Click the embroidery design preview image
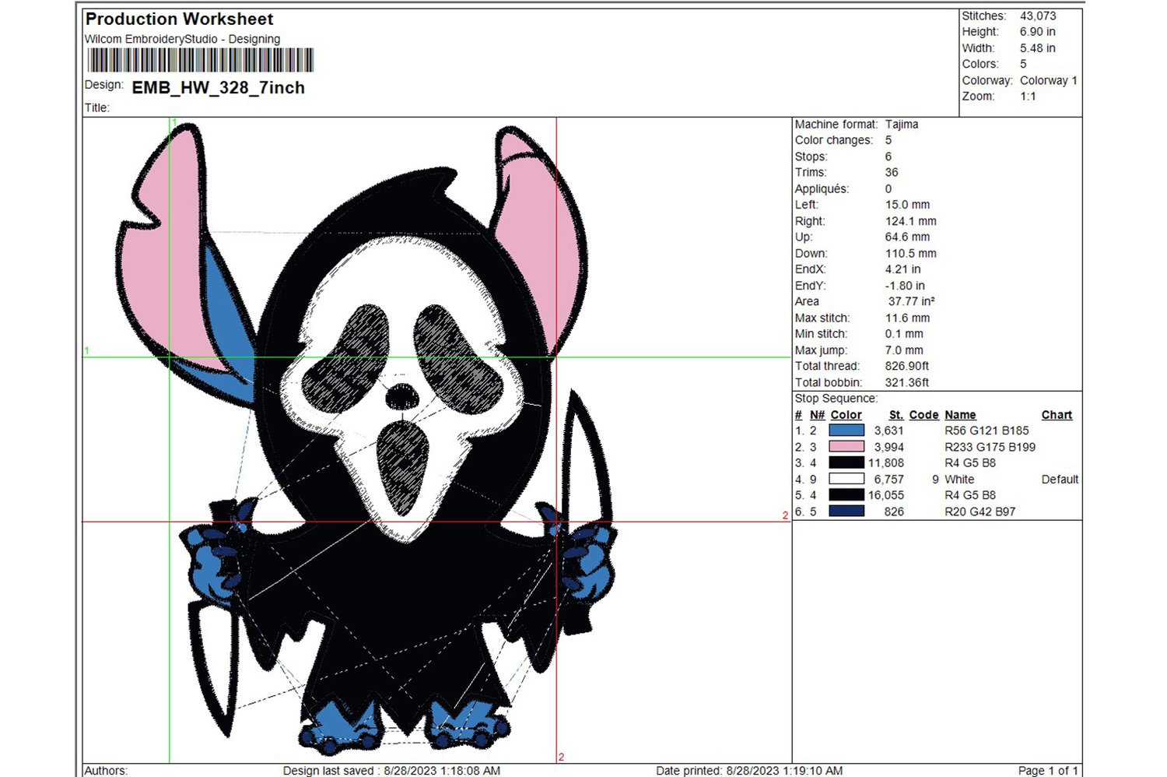This screenshot has height=777, width=1167. [366, 438]
